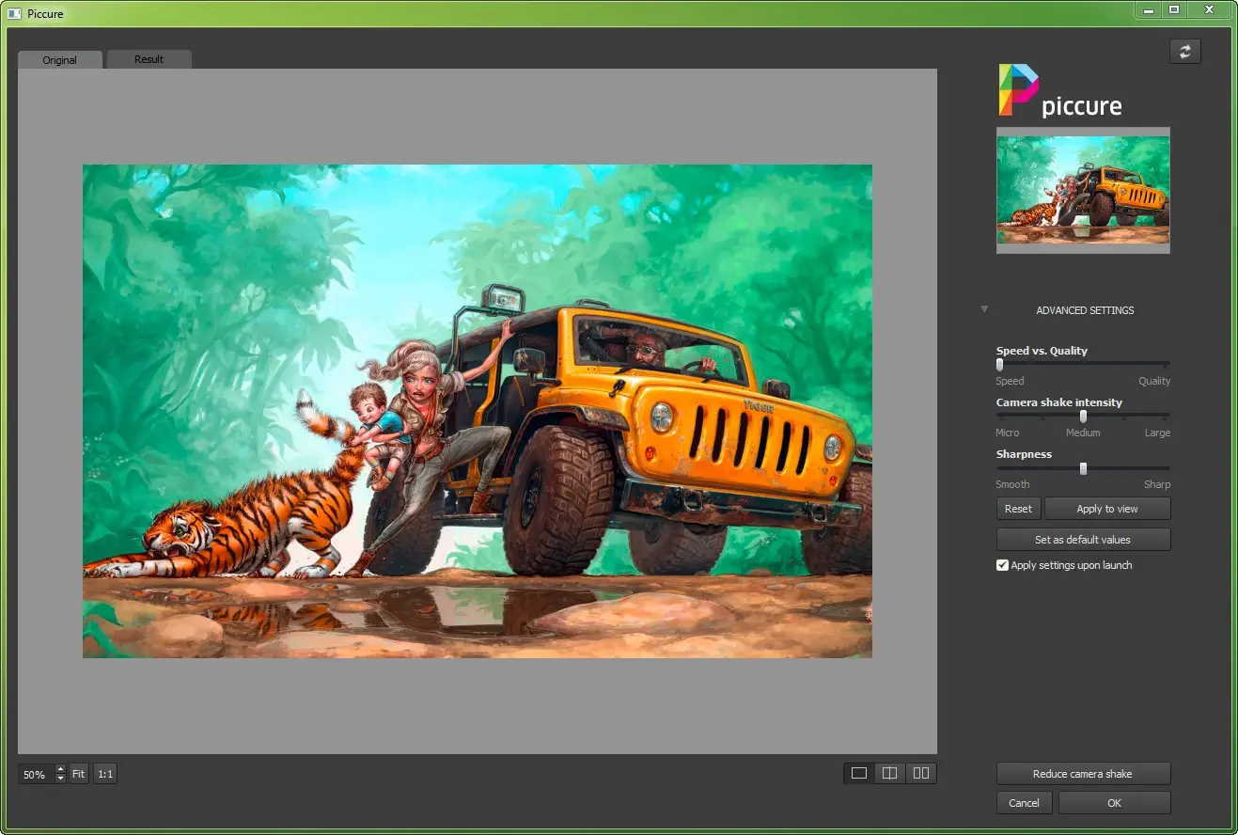Switch to the Result tab
Viewport: 1238px width, 835px height.
pos(149,59)
